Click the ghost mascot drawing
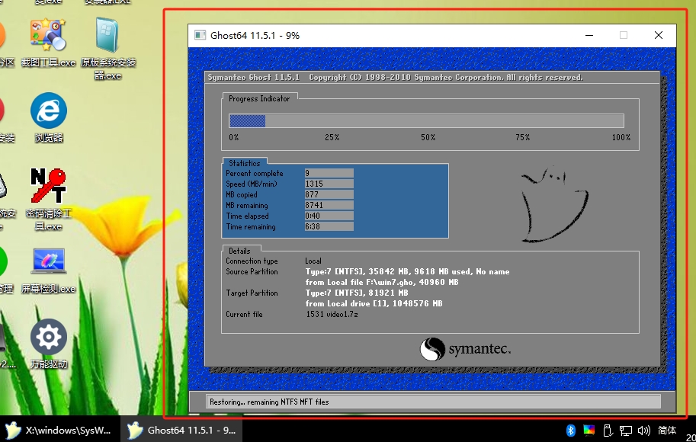 [x=554, y=204]
